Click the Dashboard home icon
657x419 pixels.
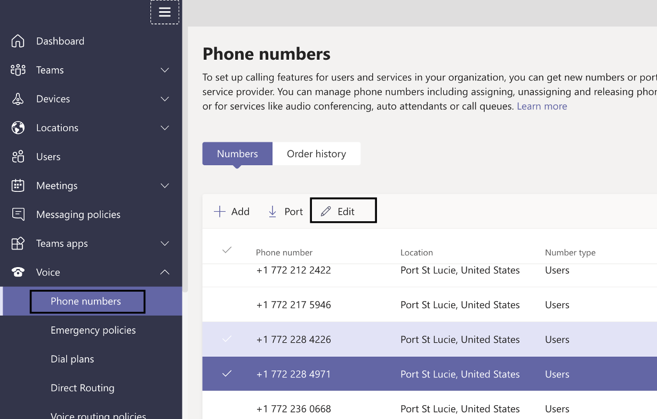(18, 41)
